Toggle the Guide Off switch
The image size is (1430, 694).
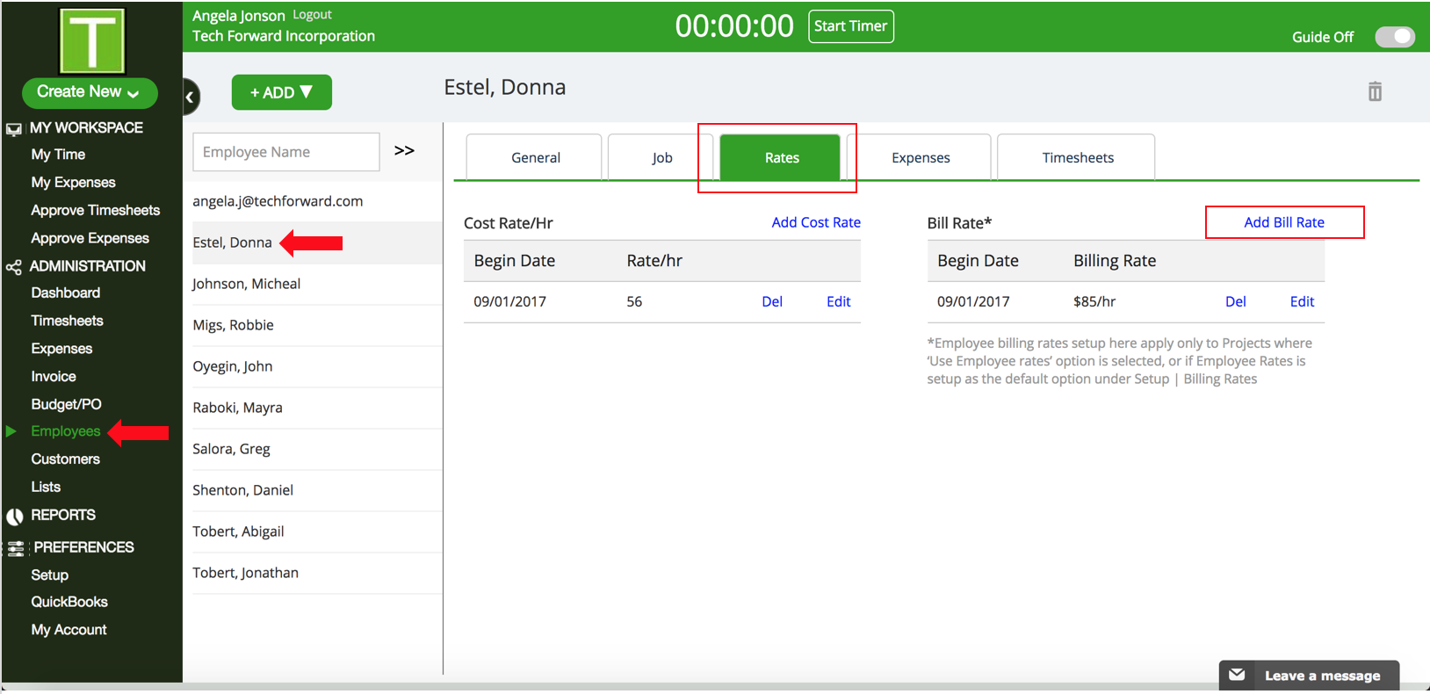coord(1395,37)
